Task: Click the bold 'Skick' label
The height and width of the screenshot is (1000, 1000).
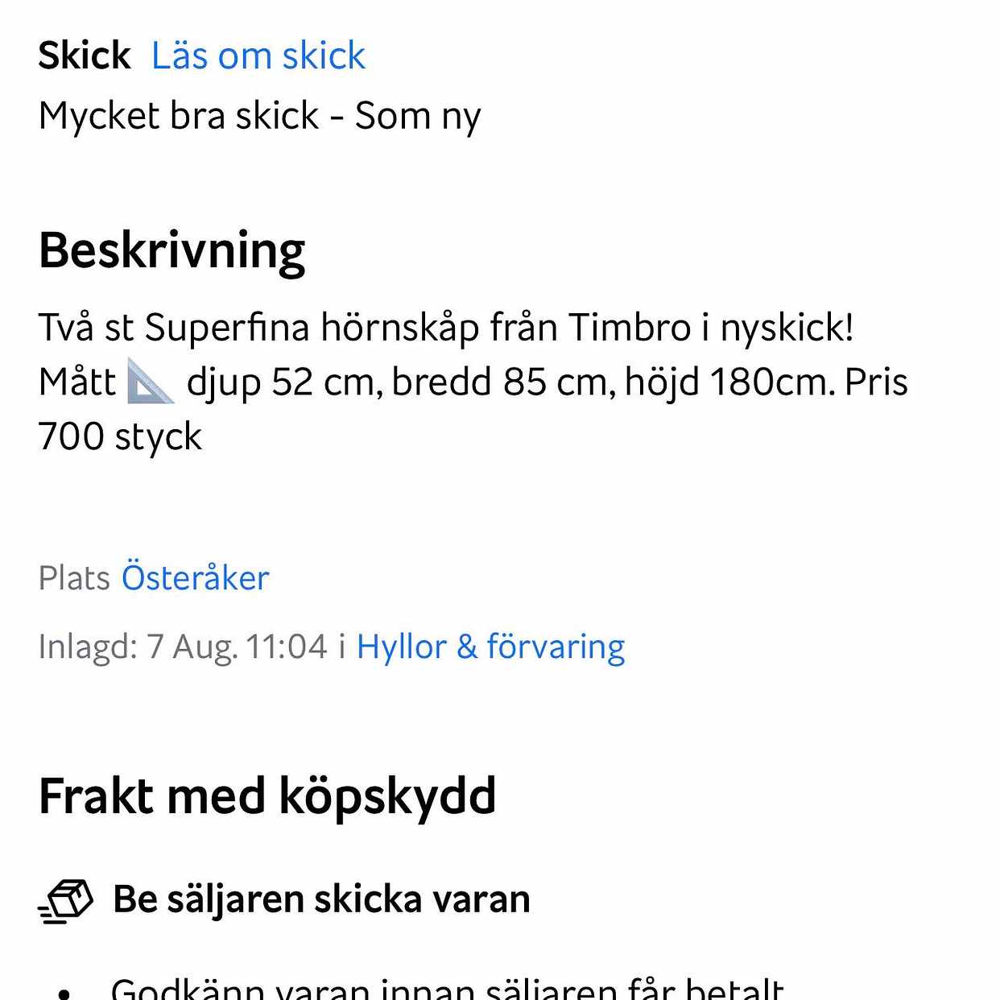Action: (84, 56)
